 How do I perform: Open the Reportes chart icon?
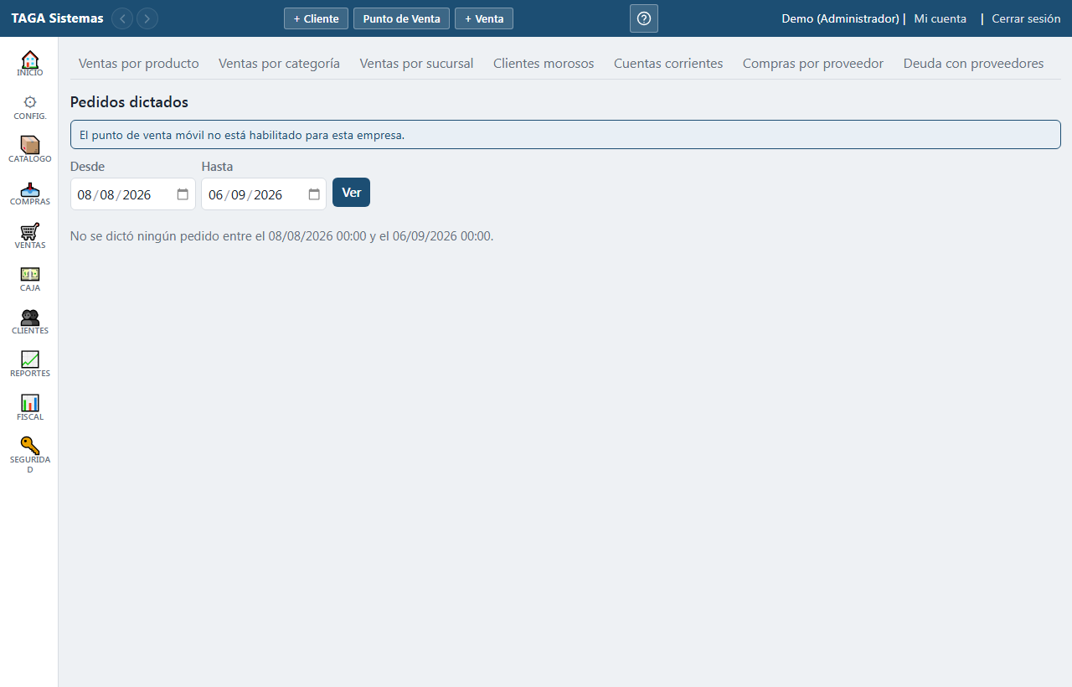29,359
